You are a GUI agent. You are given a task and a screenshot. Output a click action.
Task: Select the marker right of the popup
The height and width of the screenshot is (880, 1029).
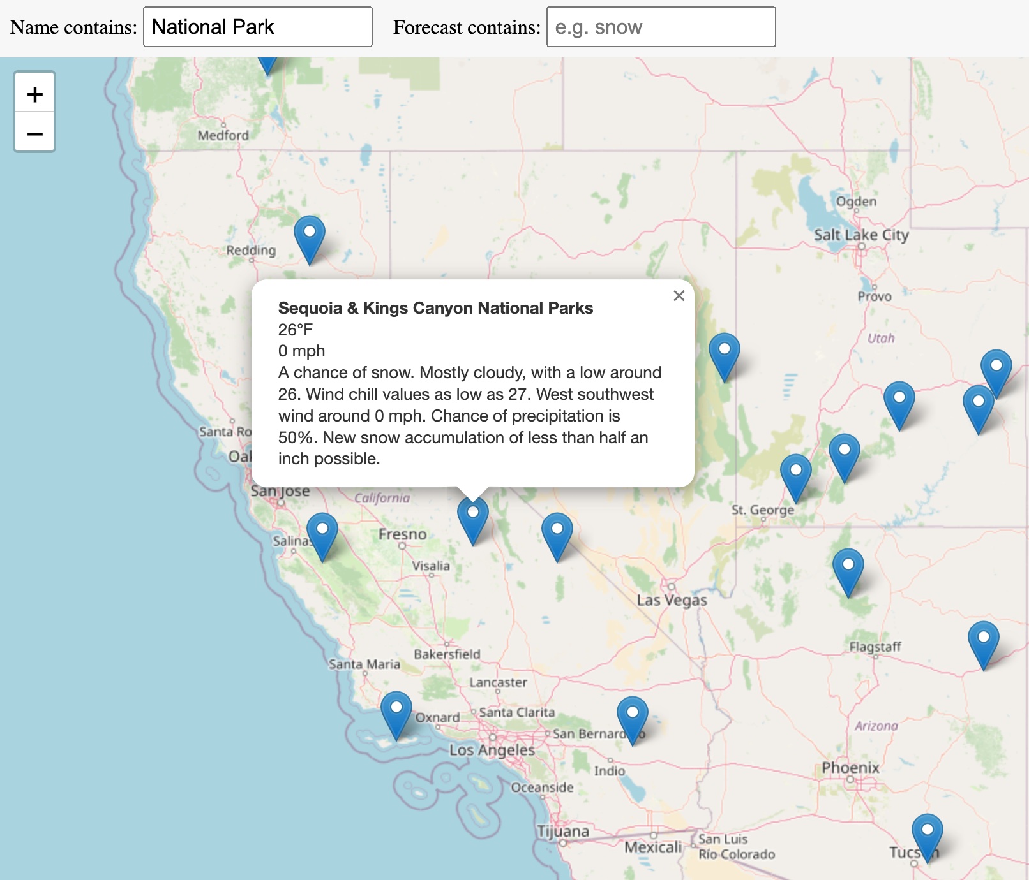725,358
